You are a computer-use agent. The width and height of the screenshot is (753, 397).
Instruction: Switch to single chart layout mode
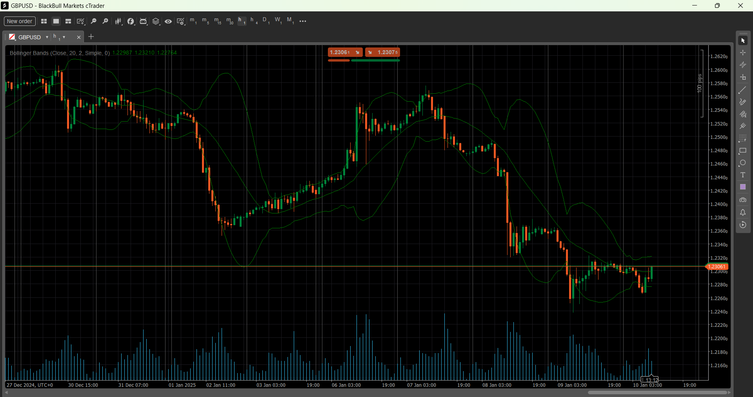[x=56, y=21]
